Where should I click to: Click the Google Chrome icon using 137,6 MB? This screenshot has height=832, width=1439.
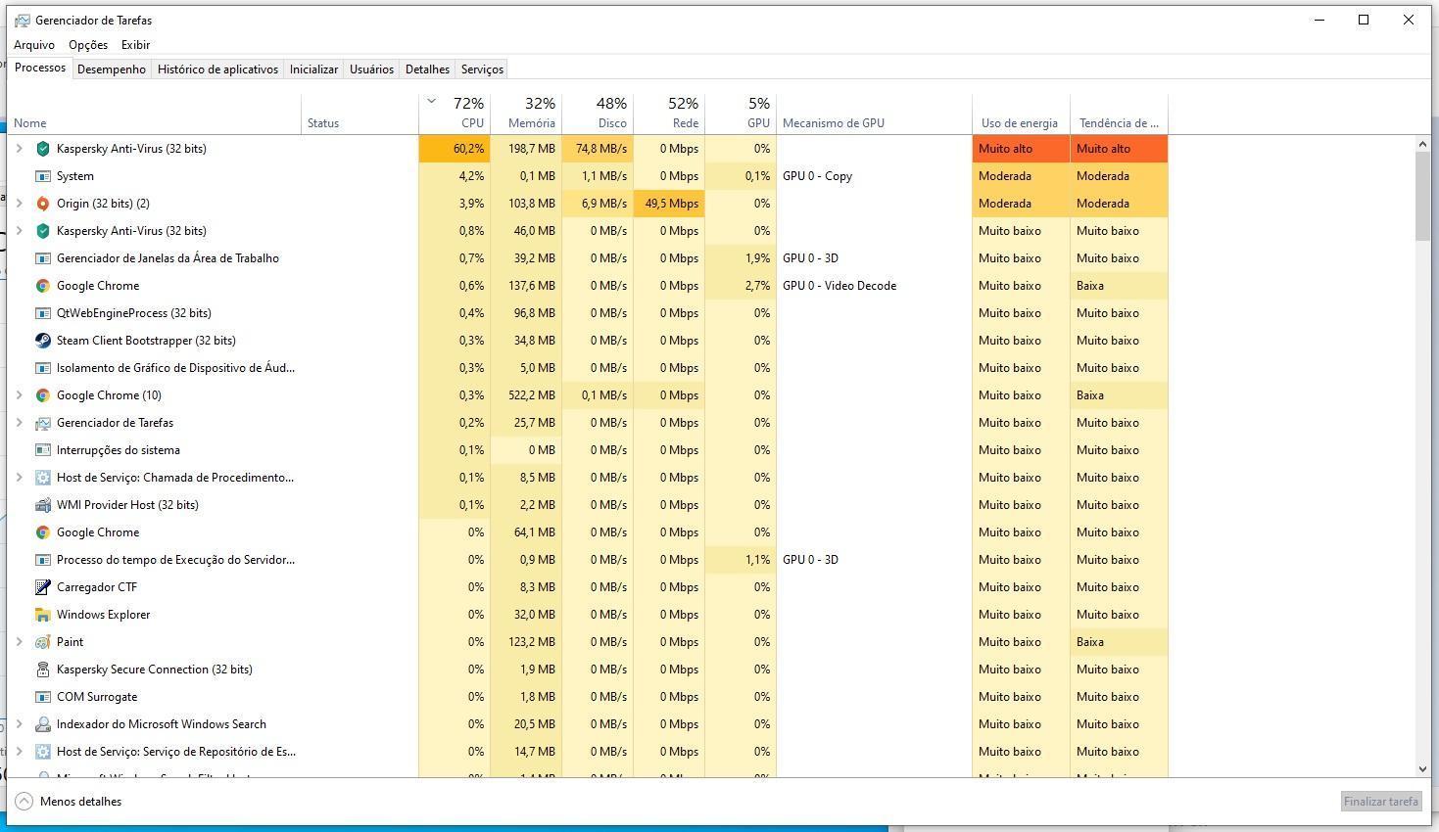coord(42,286)
